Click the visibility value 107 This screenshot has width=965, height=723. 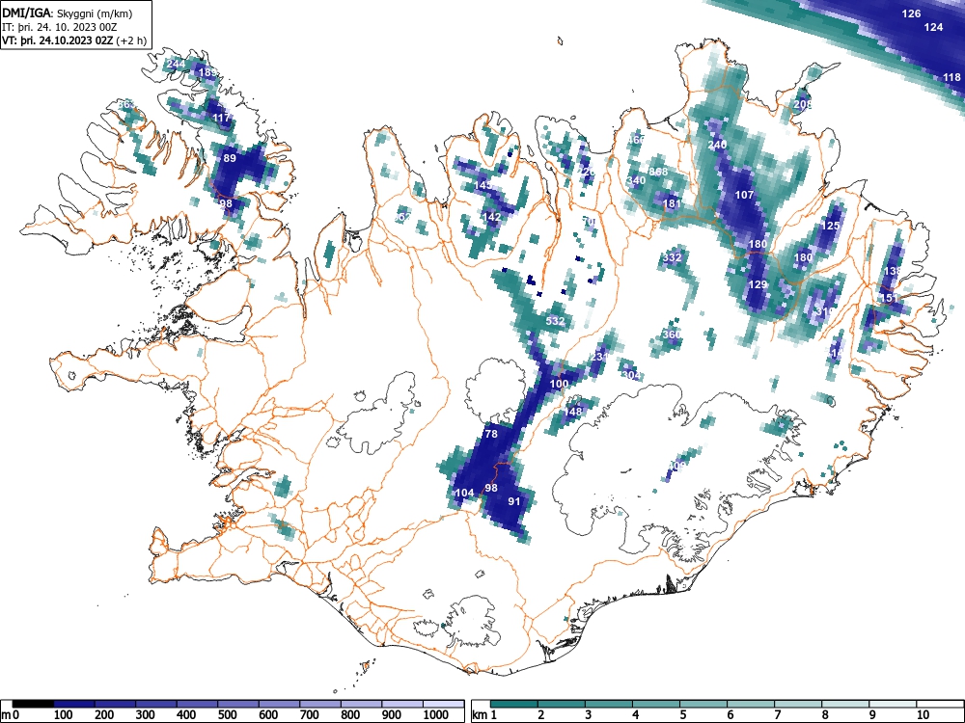745,195
